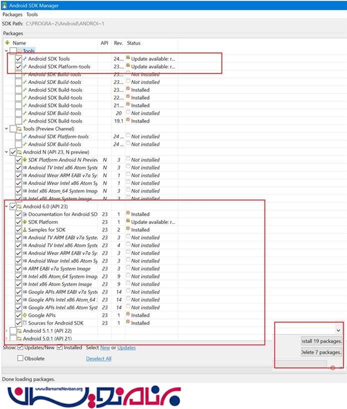Click the Android SDK Manager title bar icon

click(4, 5)
